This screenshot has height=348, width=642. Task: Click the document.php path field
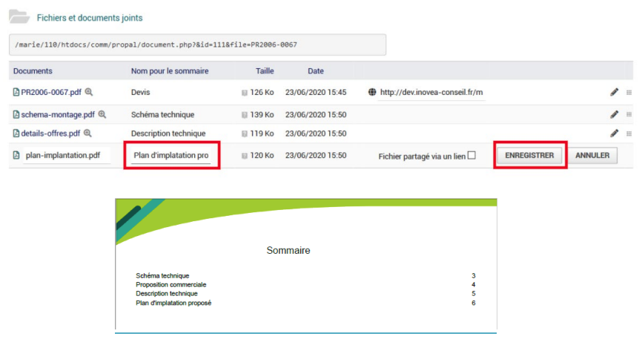(197, 45)
